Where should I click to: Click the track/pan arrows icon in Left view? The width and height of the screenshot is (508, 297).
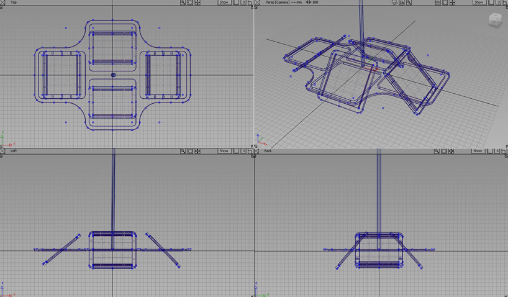(x=197, y=151)
